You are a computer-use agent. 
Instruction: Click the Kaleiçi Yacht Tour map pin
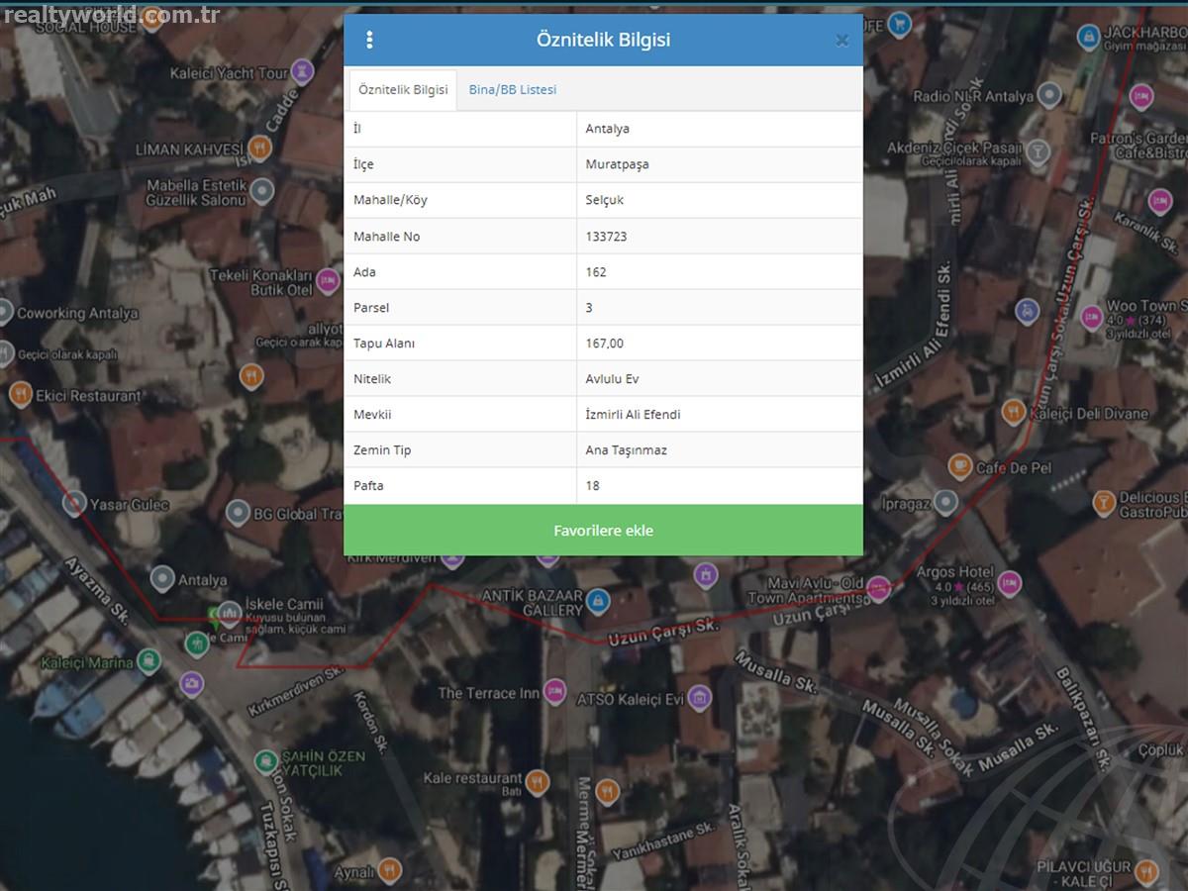point(303,71)
